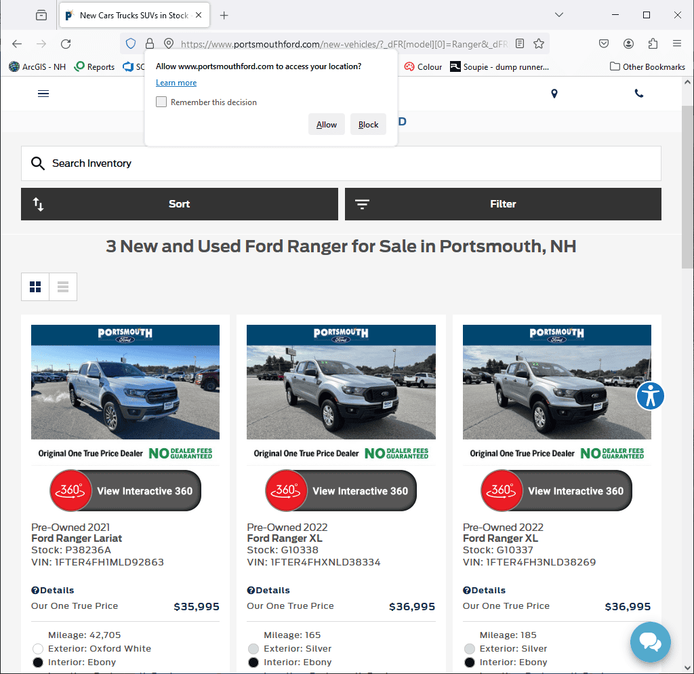Image resolution: width=694 pixels, height=674 pixels.
Task: Open the Firefox account icon
Action: [628, 43]
